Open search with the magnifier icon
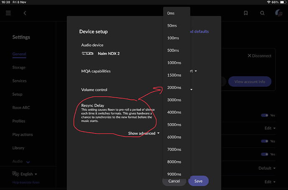The height and width of the screenshot is (190, 288). click(x=262, y=13)
